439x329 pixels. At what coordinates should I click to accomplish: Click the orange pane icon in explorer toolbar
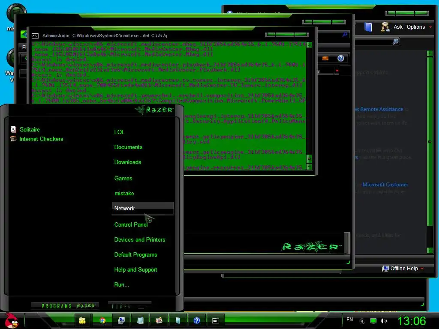pos(325,58)
